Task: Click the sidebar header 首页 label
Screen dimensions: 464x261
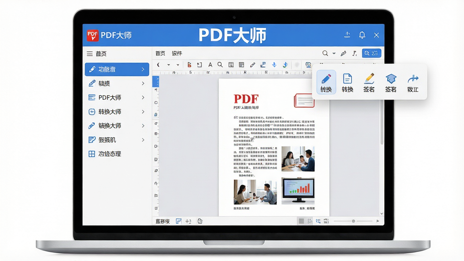Action: 101,54
